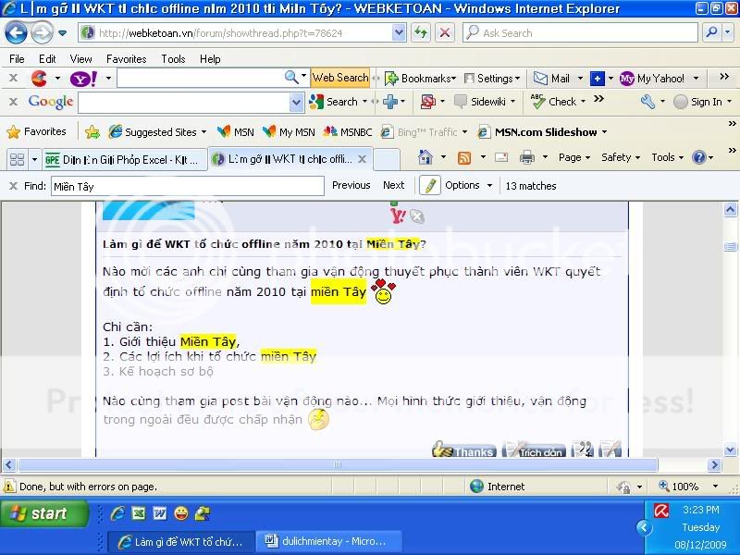Toggle match highlighting via Find Options

point(467,185)
